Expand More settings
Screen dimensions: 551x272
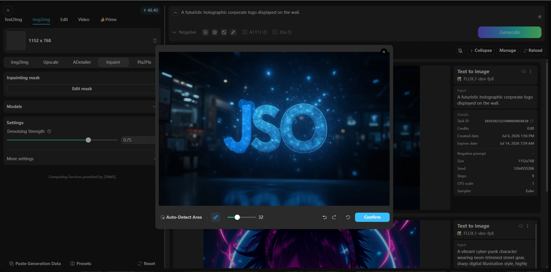(x=81, y=159)
